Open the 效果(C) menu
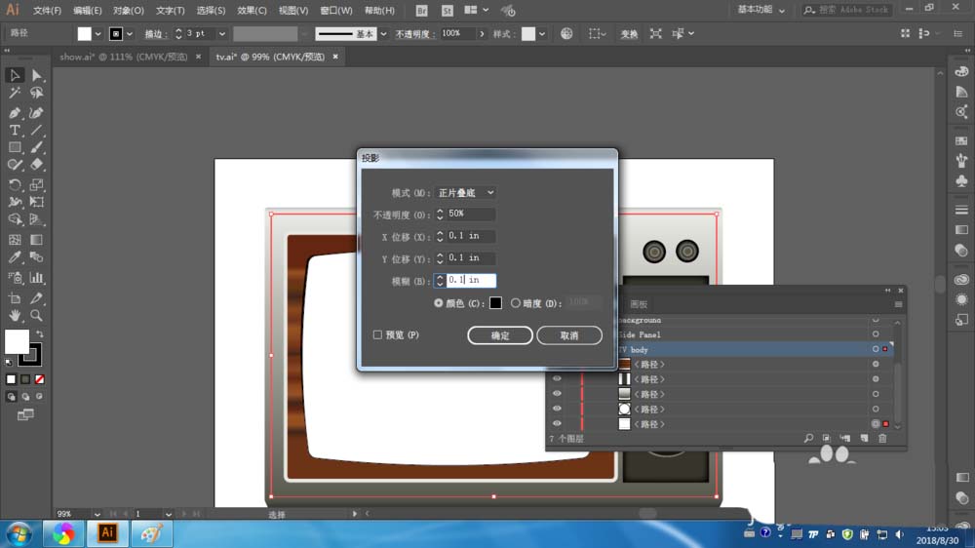The width and height of the screenshot is (975, 548). click(x=252, y=11)
